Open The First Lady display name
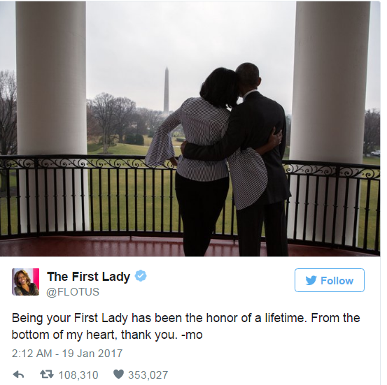Image resolution: width=387 pixels, height=385 pixels. (x=88, y=277)
